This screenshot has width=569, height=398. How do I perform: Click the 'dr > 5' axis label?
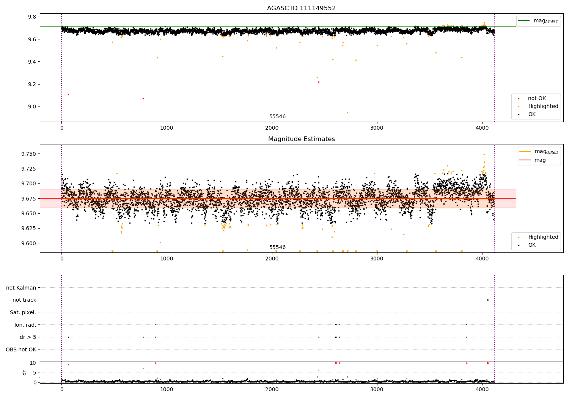pos(28,337)
